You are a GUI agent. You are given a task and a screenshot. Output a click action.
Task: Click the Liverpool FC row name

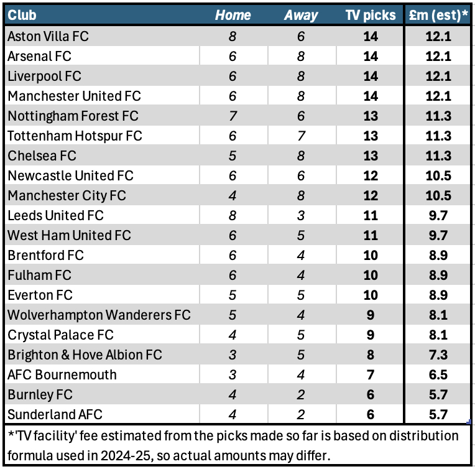[44, 76]
